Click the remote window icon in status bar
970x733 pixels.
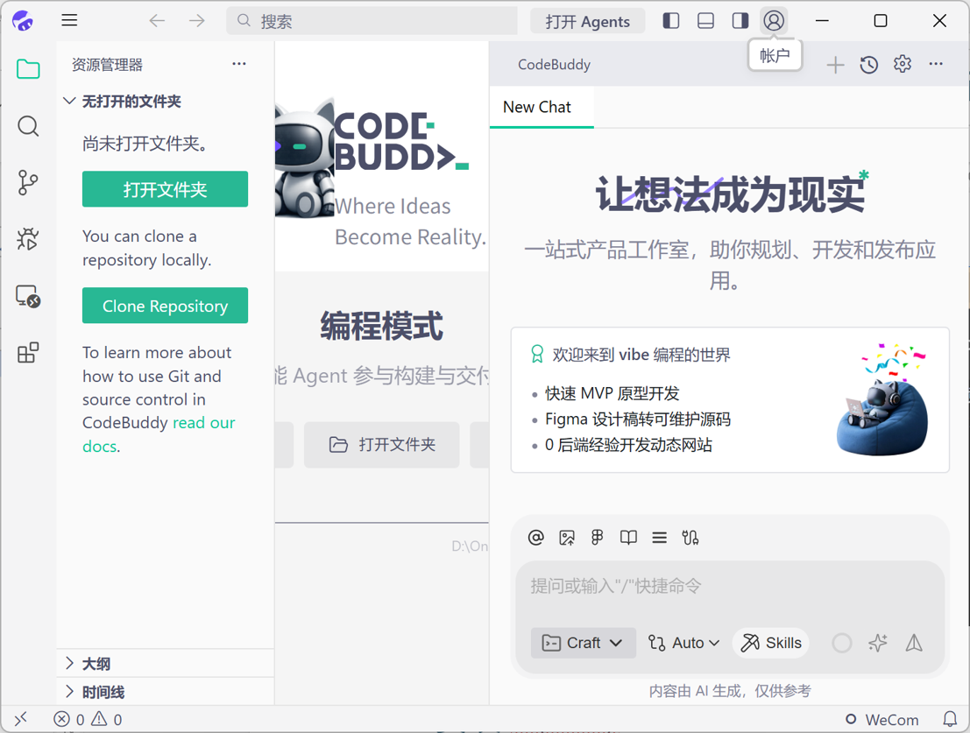point(21,718)
